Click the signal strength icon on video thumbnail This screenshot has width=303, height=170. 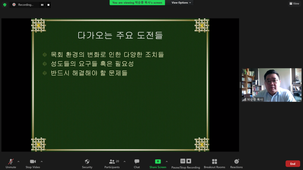click(244, 100)
